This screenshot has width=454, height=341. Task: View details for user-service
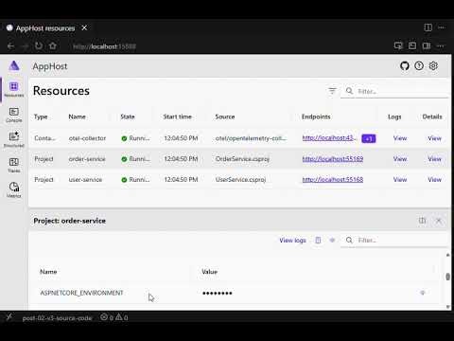434,179
